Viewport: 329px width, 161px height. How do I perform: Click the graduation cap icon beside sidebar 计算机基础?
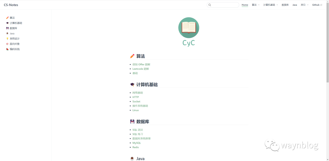[8, 23]
